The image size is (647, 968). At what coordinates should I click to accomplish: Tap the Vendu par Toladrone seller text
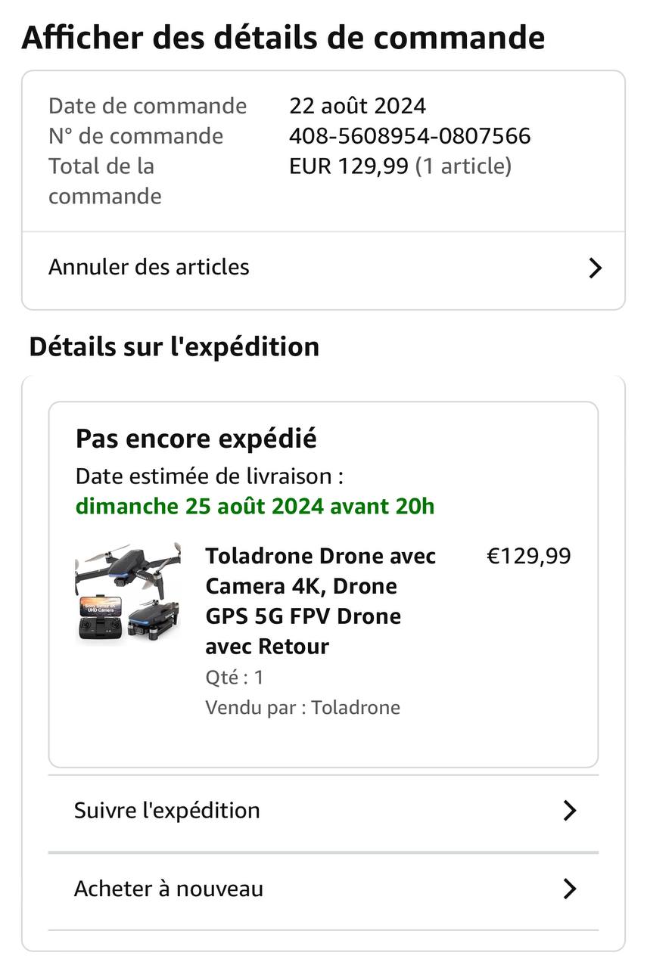(303, 708)
